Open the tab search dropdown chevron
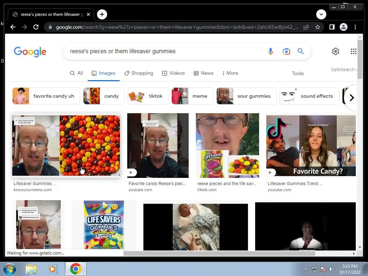 click(321, 14)
